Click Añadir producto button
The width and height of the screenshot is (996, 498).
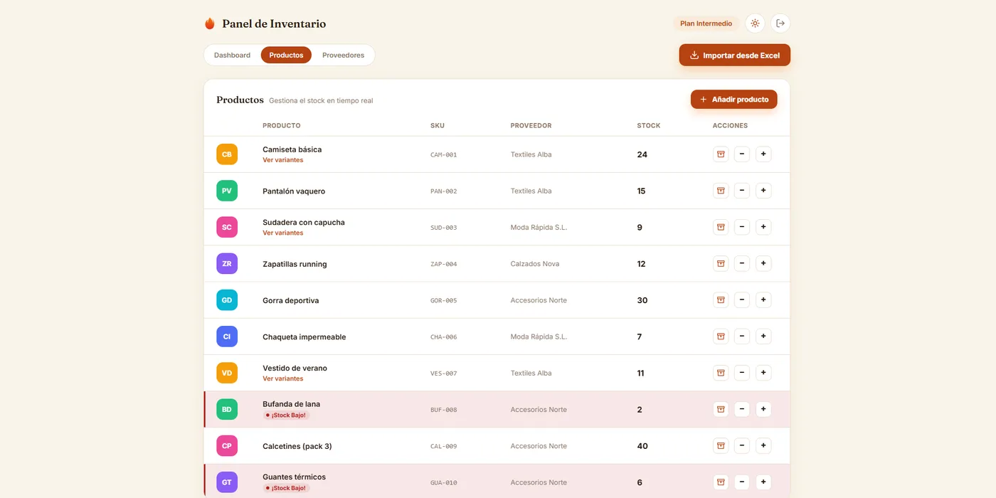point(734,100)
